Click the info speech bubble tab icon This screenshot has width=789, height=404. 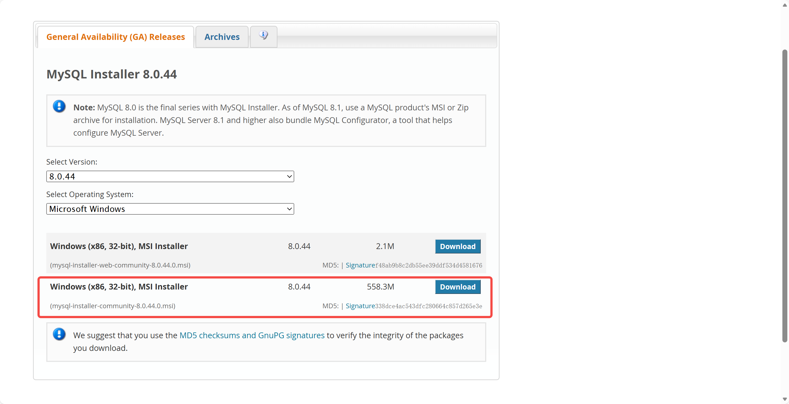[x=263, y=36]
